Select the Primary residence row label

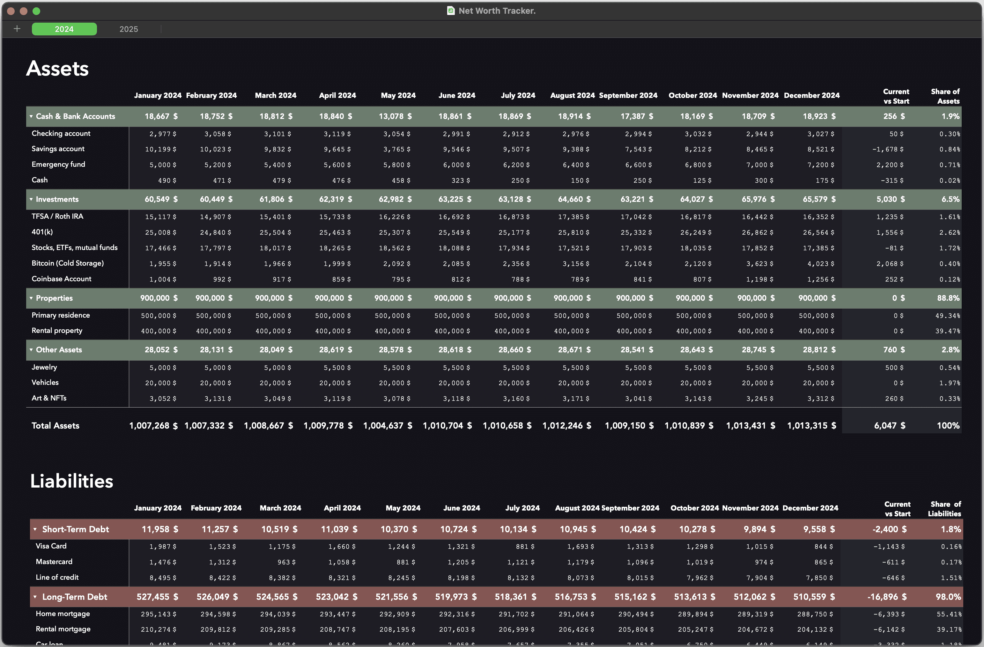[x=61, y=315]
